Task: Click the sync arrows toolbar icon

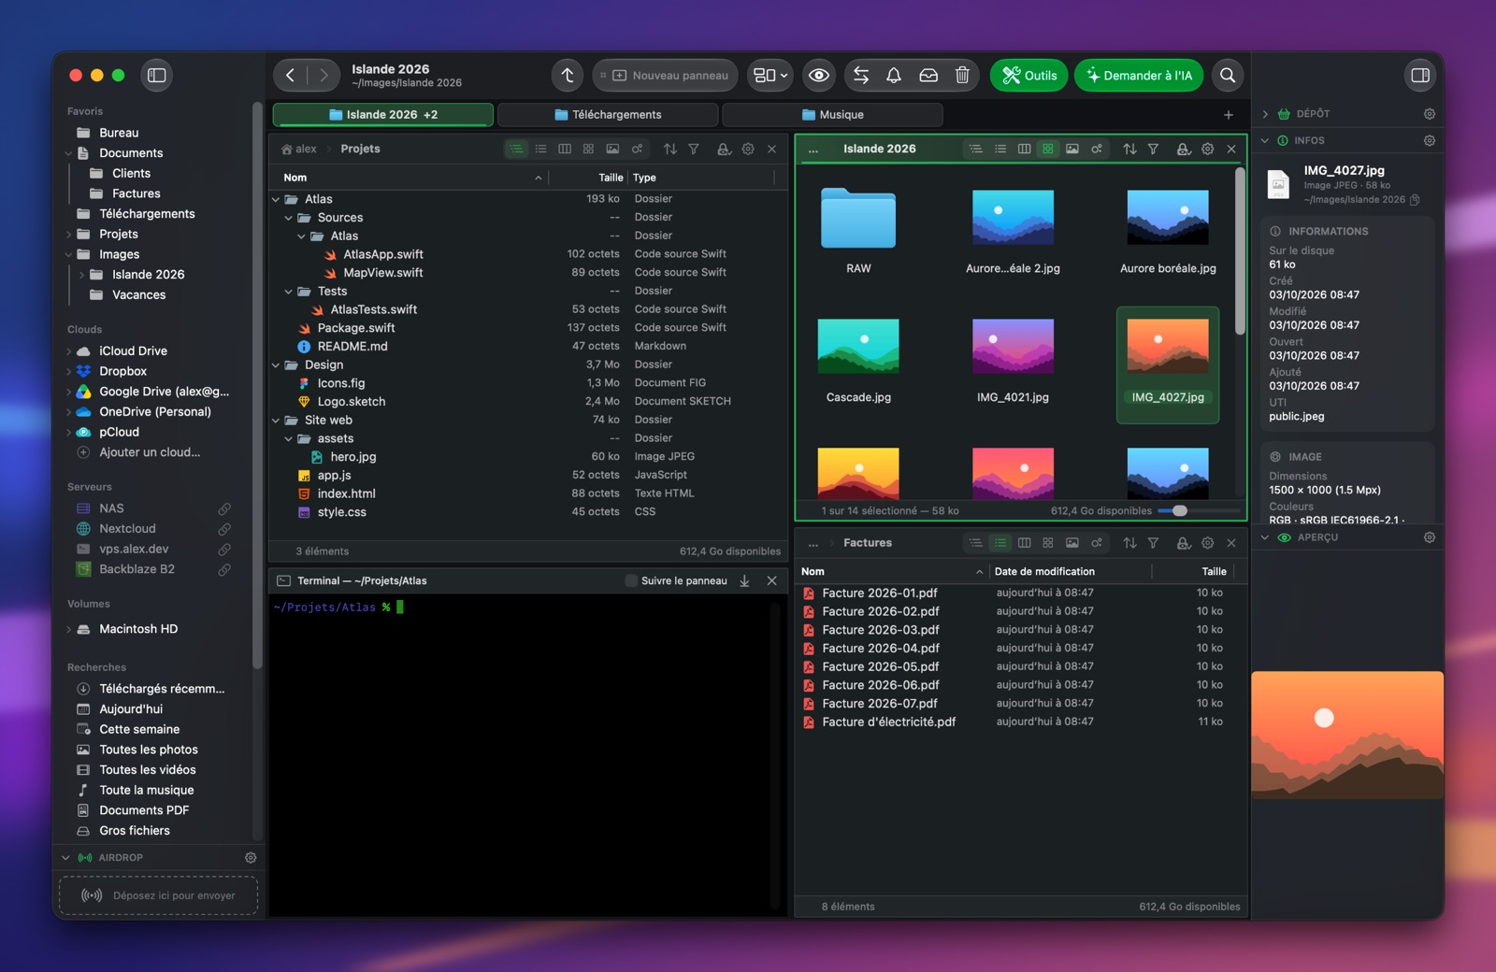Action: click(x=861, y=76)
